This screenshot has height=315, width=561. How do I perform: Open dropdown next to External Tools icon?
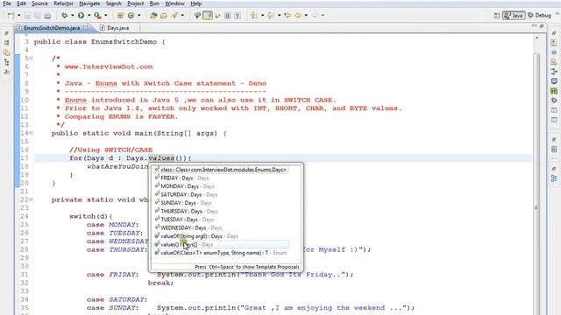coord(105,16)
